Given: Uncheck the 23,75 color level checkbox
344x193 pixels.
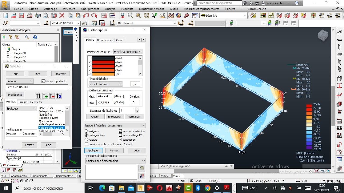Looking at the screenshot, I should coord(90,62).
